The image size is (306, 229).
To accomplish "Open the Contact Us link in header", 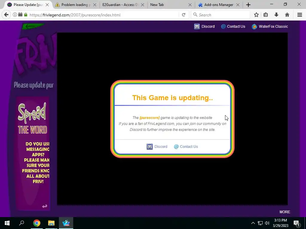I will coord(236,27).
